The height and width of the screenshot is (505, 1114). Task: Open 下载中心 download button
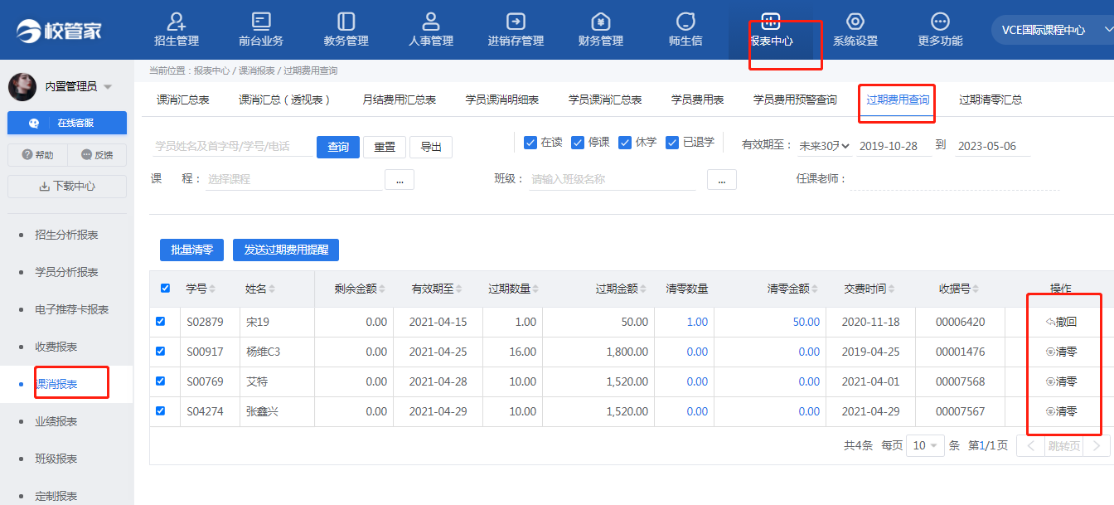pyautogui.click(x=67, y=187)
